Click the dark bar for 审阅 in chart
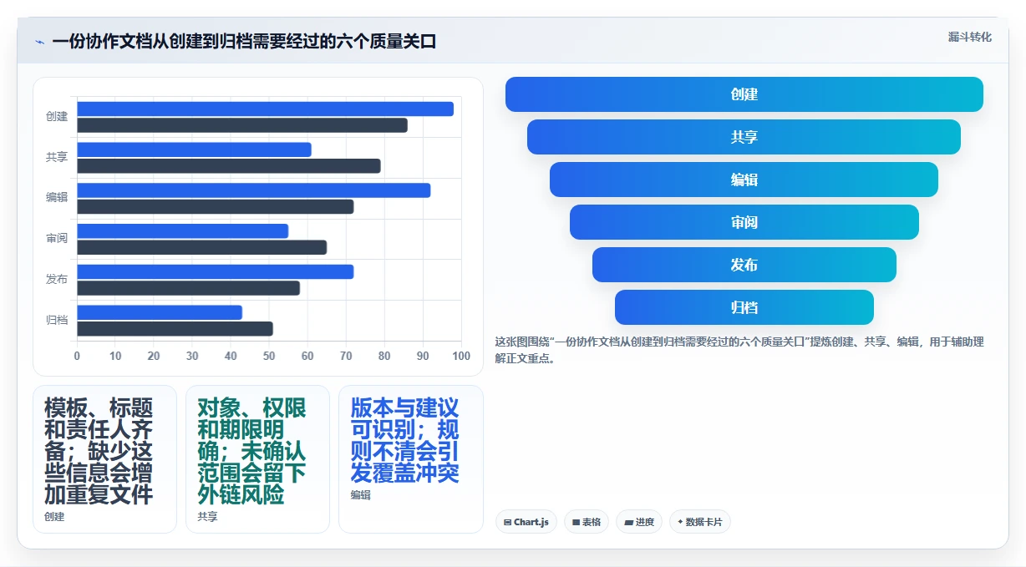Screen dimensions: 1026x567 [202, 247]
